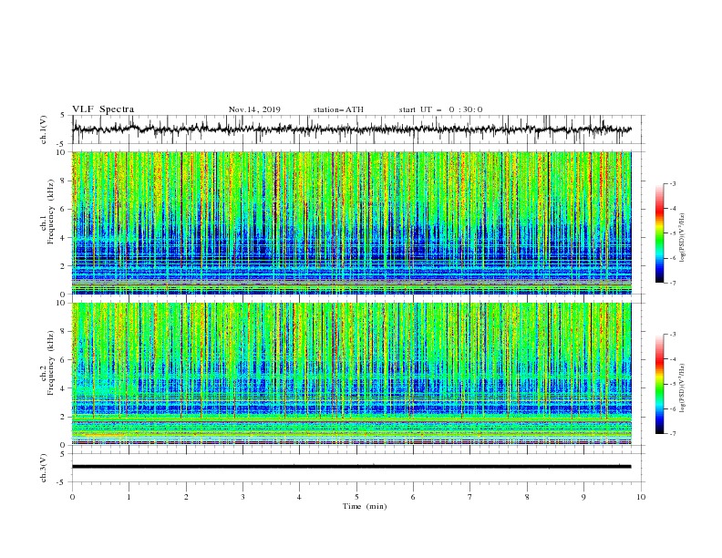The image size is (722, 558).
Task: Click the 'Nov.14, 2019' date label
Action: 254,109
